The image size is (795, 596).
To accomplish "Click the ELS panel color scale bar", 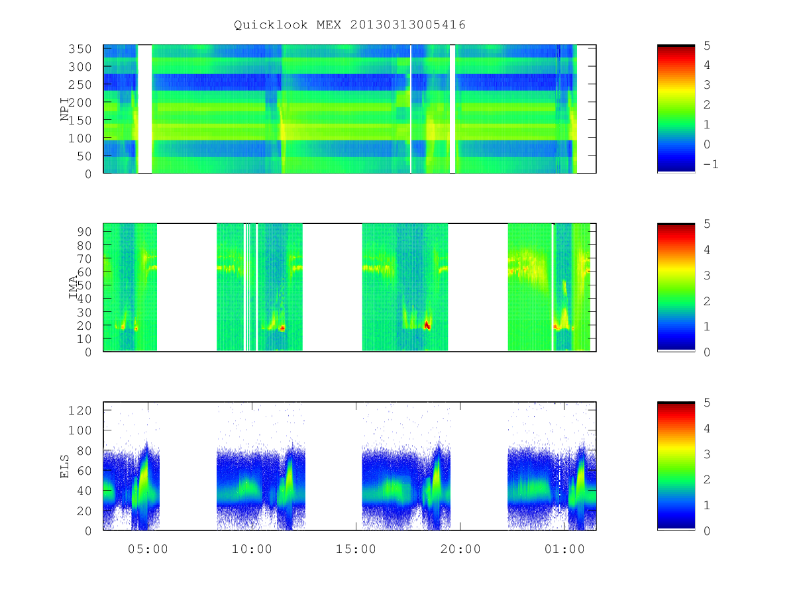I will (676, 466).
